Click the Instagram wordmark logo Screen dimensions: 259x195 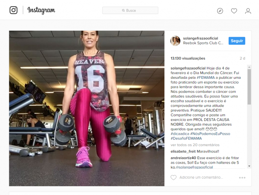point(41,10)
